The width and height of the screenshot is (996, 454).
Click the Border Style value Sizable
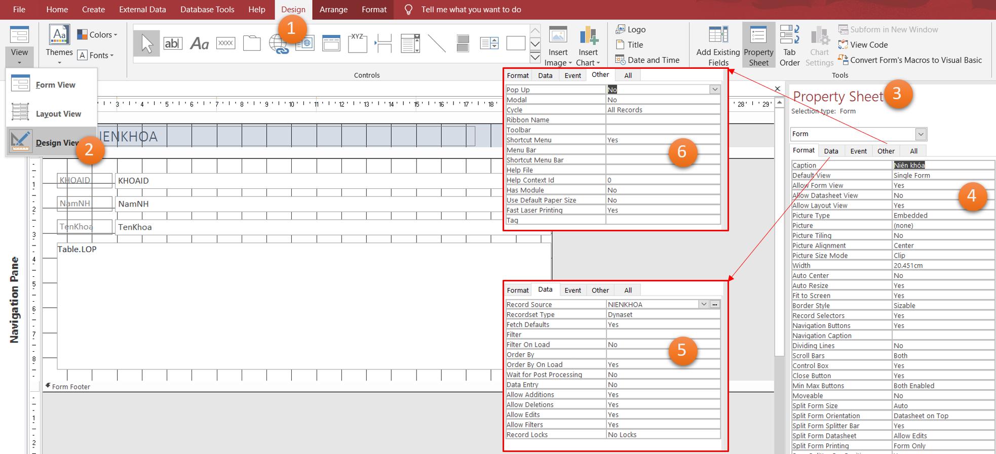pyautogui.click(x=943, y=305)
